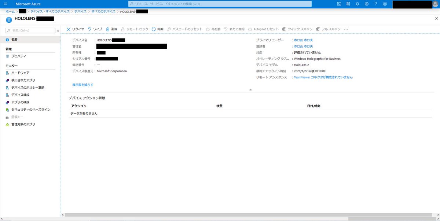Image resolution: width=440 pixels, height=221 pixels.
Task: Click the アクション column header
Action: 78,106
